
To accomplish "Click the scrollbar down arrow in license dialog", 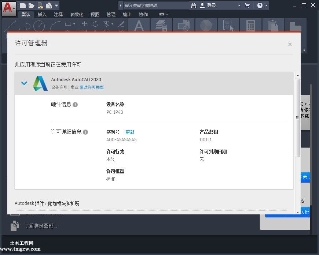I will tap(298, 212).
